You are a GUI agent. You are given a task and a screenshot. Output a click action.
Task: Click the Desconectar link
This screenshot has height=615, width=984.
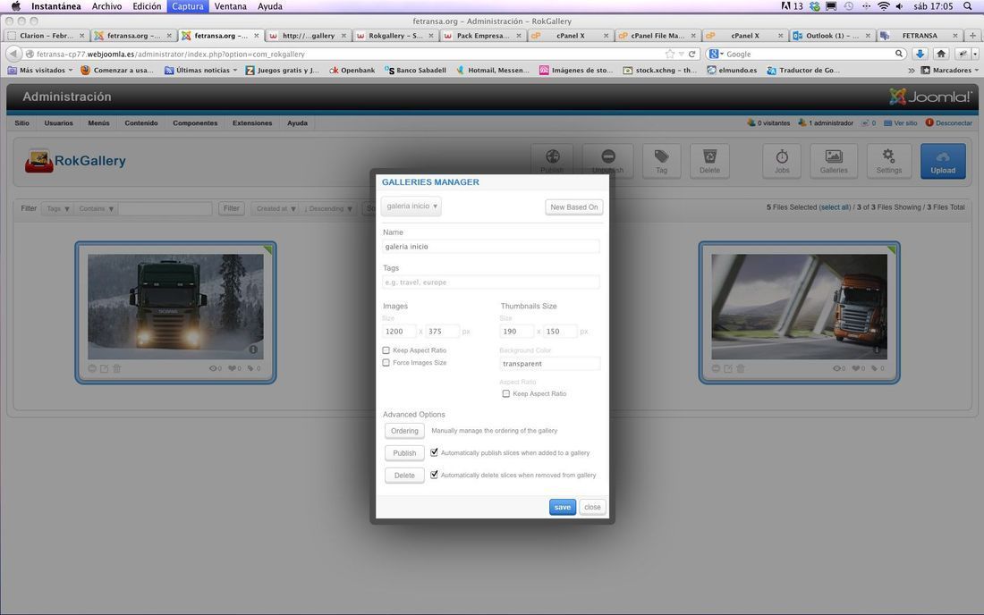[x=954, y=122]
